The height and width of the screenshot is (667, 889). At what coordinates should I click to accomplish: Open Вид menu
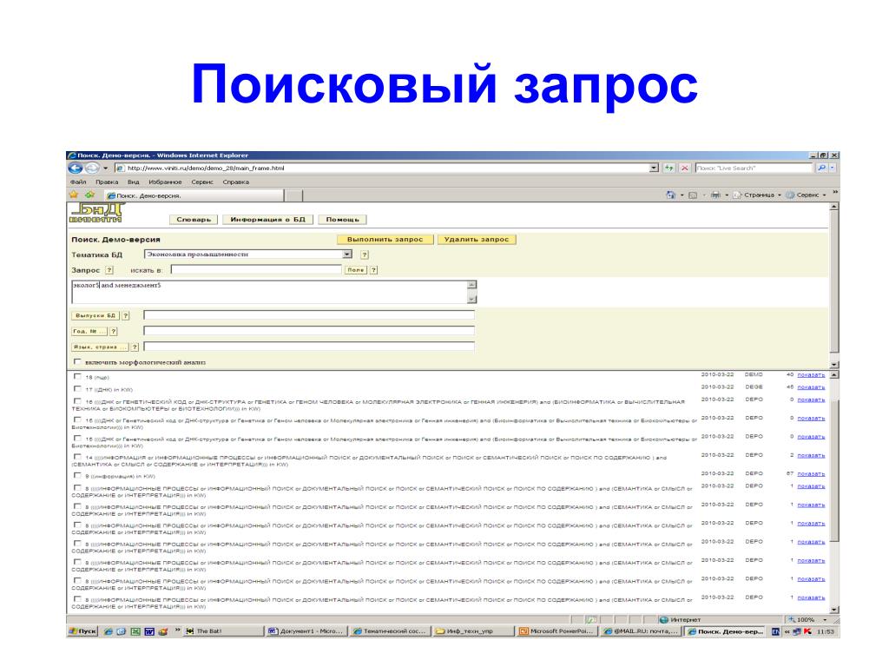pyautogui.click(x=133, y=182)
